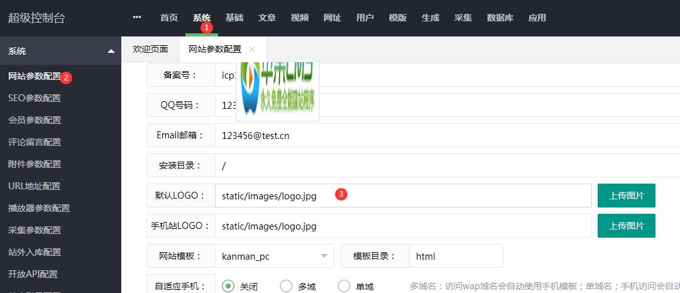The height and width of the screenshot is (293, 680).
Task: Open the 数据库 top menu
Action: 500,18
